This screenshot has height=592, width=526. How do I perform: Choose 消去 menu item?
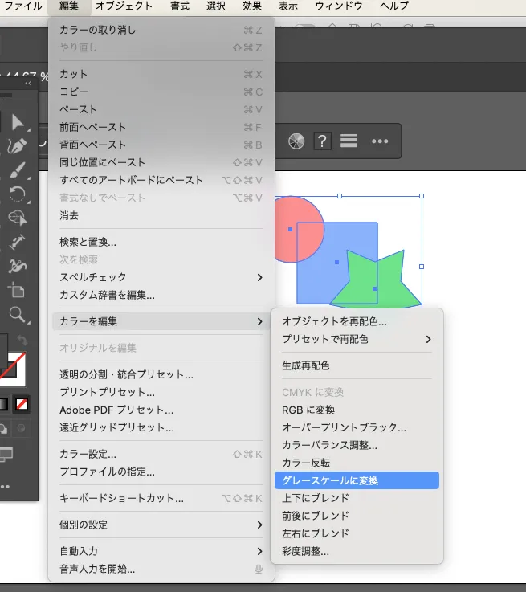click(x=161, y=215)
